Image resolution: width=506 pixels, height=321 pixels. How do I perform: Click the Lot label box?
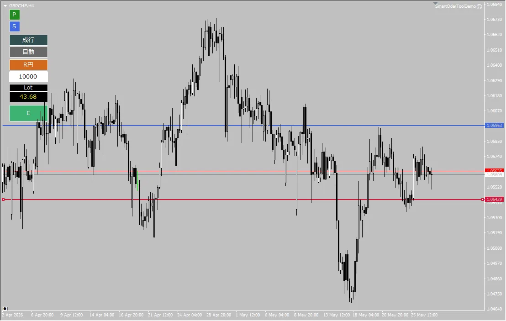[x=28, y=88]
